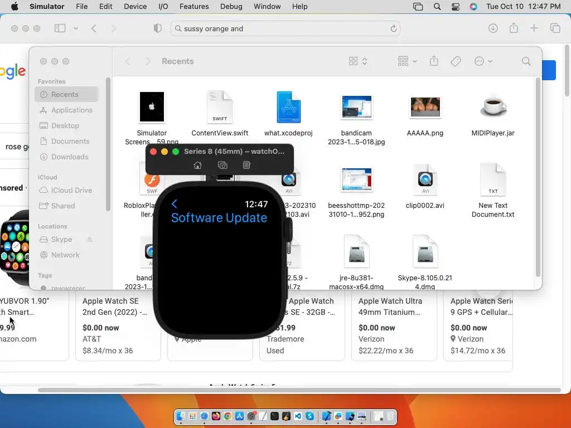The image size is (571, 428).
Task: Open Terminal from the Dock
Action: click(274, 416)
